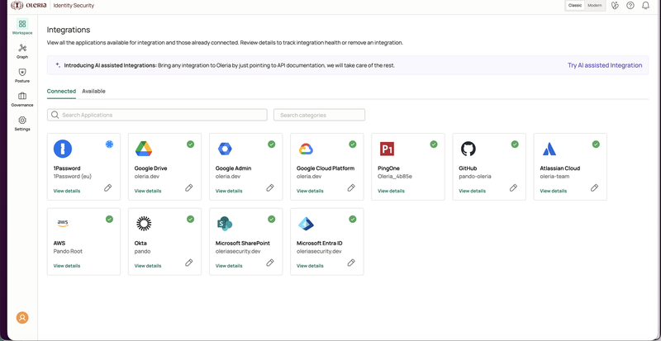Click the 'Oleria_4b85e' PingOne text
661x341 pixels.
point(395,177)
